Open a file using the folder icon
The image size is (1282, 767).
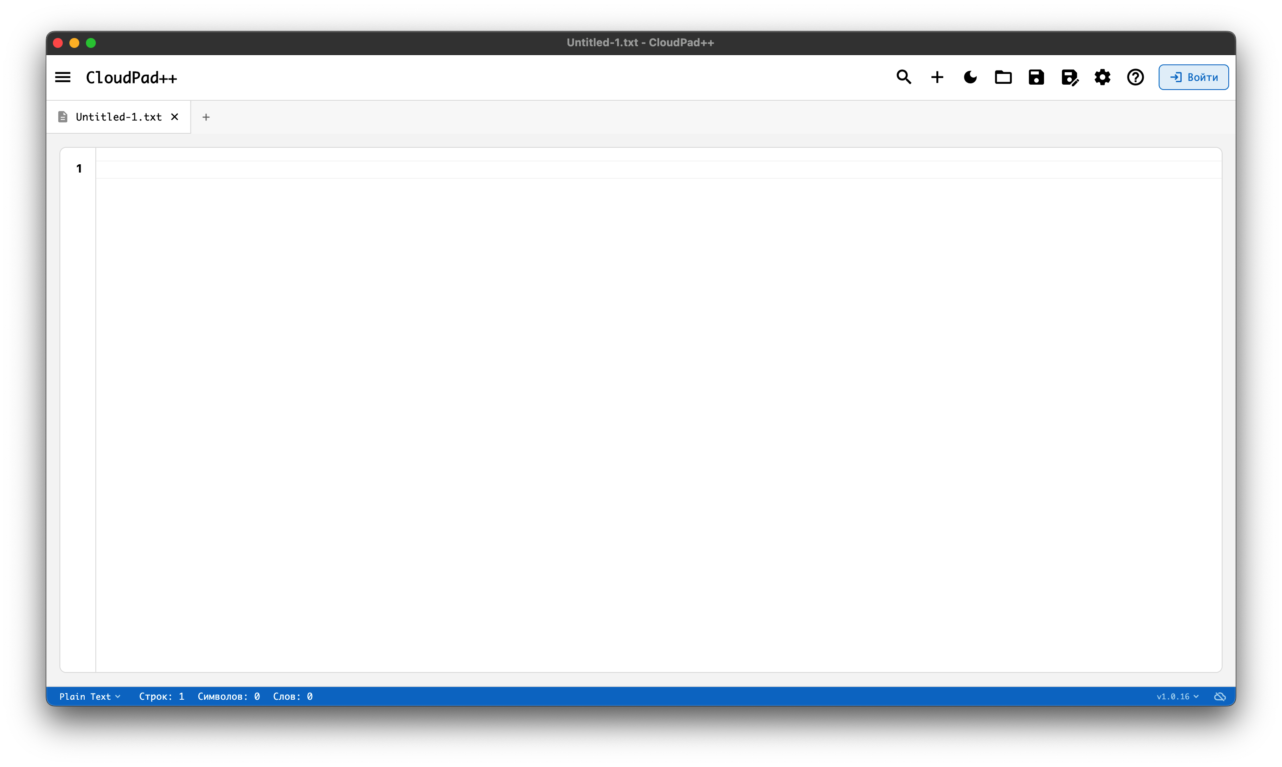click(x=1003, y=77)
